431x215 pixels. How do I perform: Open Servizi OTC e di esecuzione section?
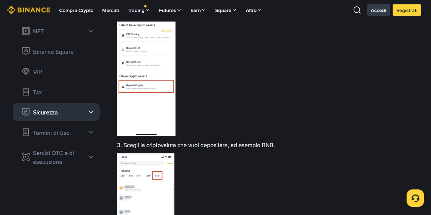click(53, 157)
